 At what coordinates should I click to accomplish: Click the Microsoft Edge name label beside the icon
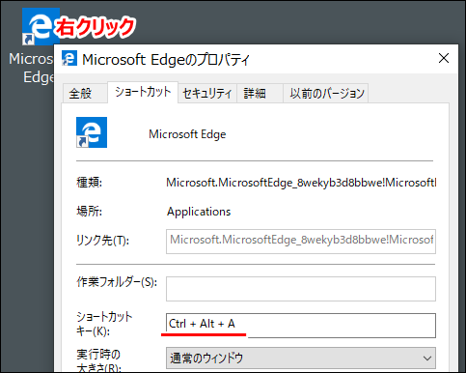pyautogui.click(x=187, y=134)
